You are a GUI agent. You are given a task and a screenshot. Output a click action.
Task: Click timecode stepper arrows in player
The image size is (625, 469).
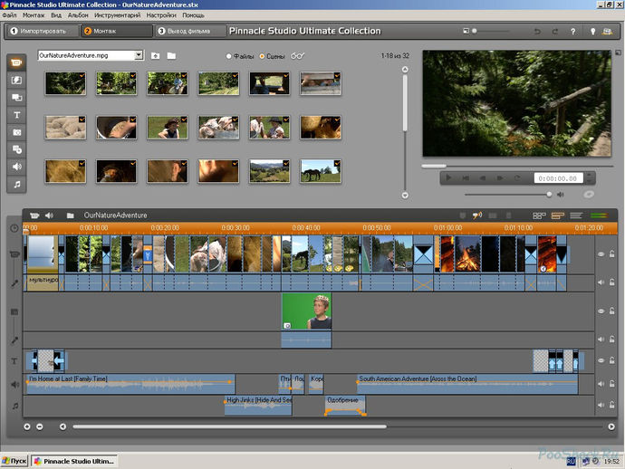pyautogui.click(x=590, y=178)
